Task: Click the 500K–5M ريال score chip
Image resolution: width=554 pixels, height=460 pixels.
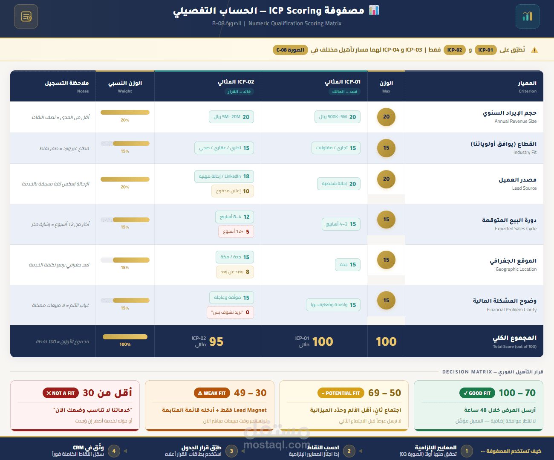Action: click(338, 117)
